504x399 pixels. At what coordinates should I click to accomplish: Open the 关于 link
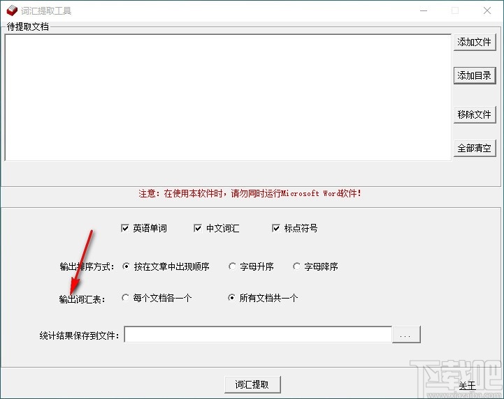[x=468, y=386]
